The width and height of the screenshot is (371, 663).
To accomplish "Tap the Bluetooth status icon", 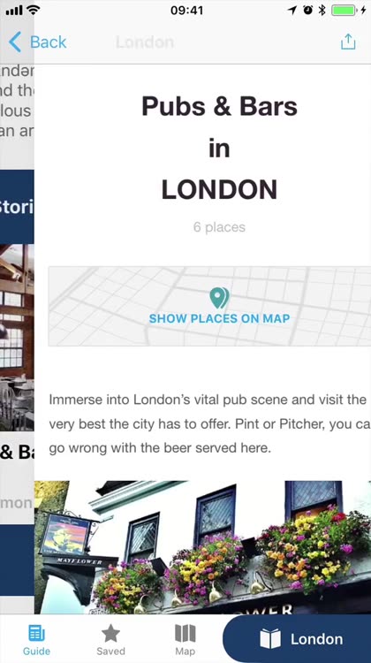I will pos(322,10).
